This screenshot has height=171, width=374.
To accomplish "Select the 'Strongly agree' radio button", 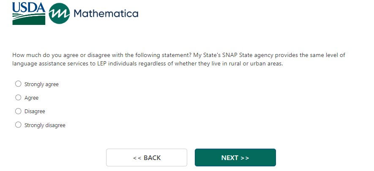I will [x=18, y=84].
